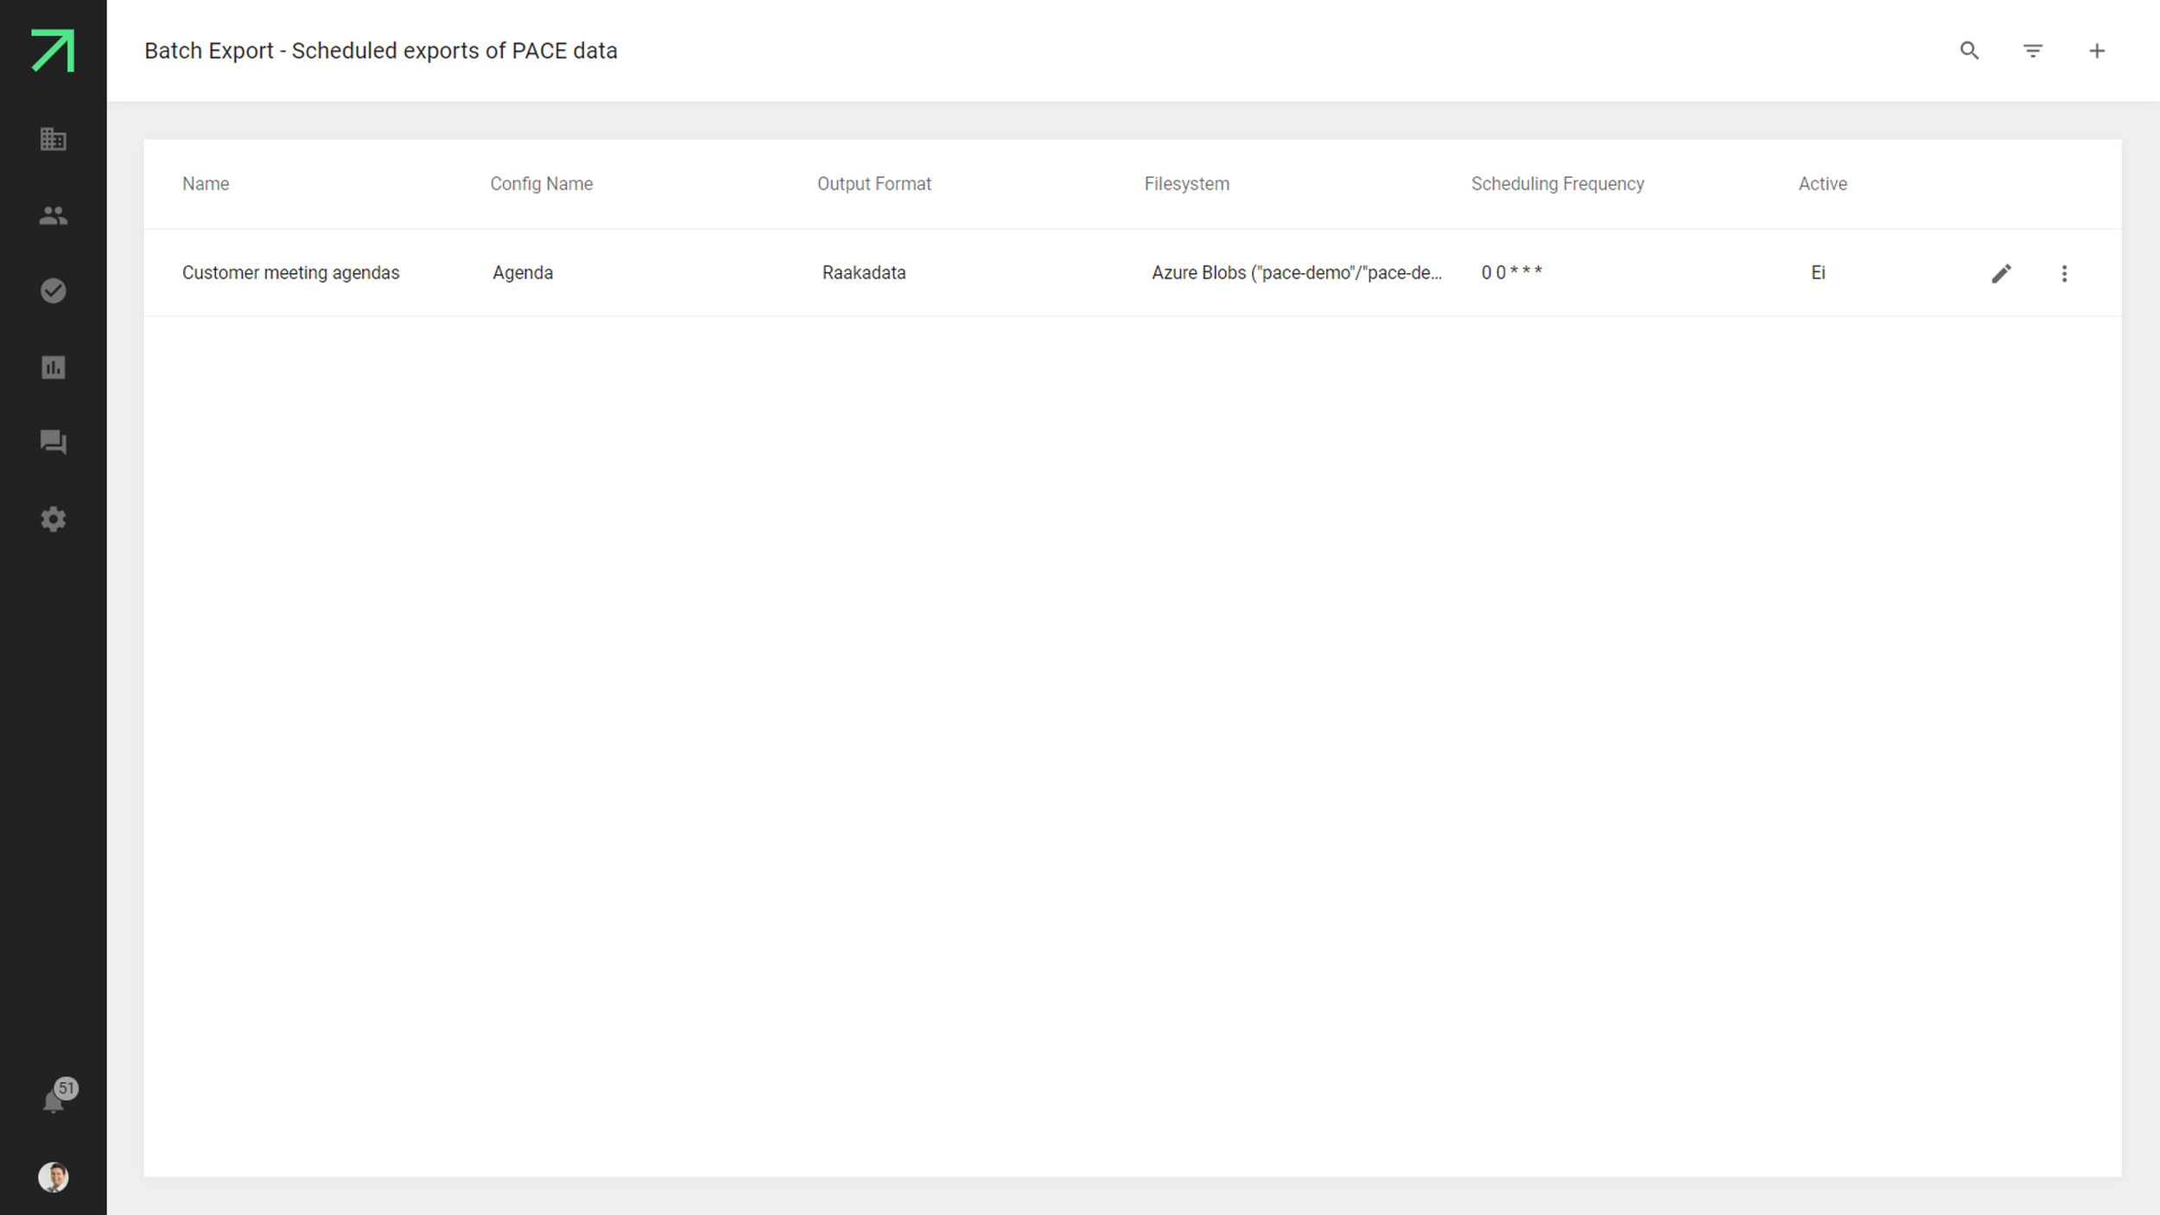Add a new batch export with plus
This screenshot has width=2160, height=1215.
2097,51
